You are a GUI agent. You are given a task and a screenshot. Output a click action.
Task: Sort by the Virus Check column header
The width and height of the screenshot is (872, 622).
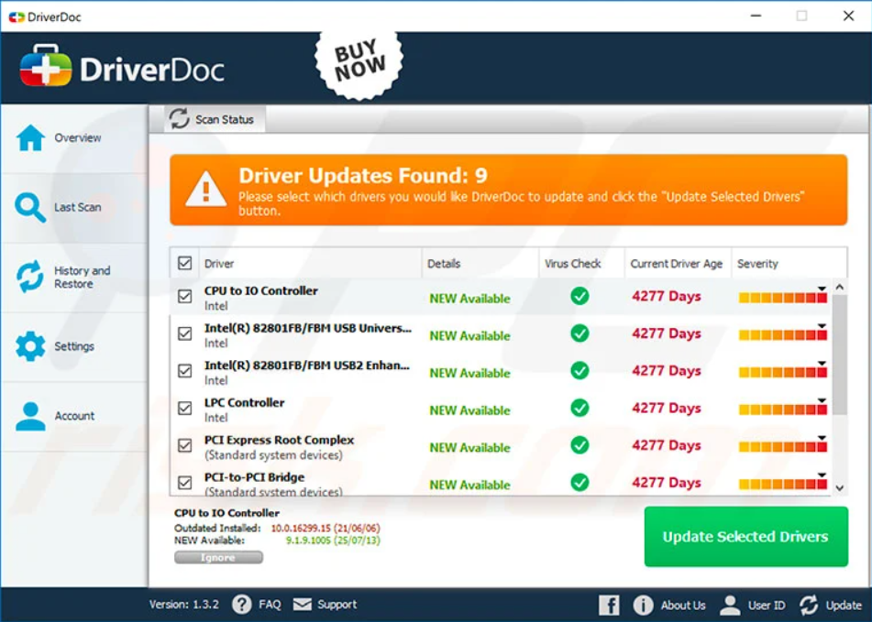pyautogui.click(x=581, y=263)
